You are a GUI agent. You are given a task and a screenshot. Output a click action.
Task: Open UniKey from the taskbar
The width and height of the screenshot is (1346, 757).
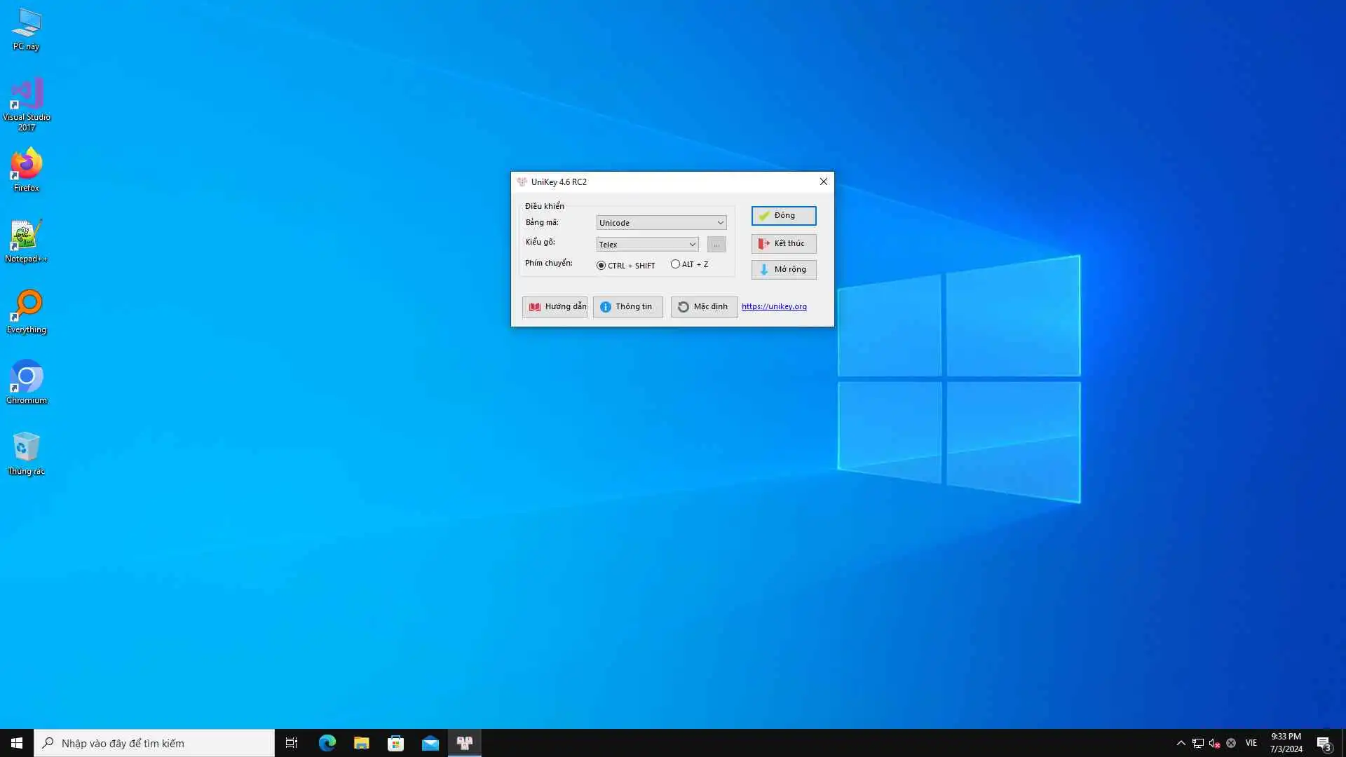click(x=464, y=743)
